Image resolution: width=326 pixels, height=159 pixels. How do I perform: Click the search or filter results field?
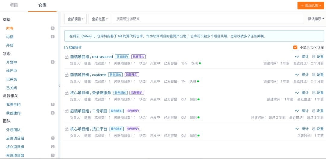(x=208, y=19)
